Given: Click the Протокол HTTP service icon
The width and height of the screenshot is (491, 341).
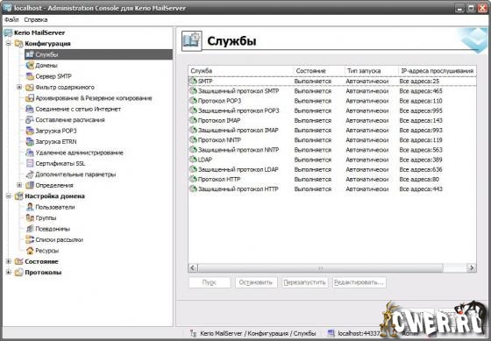Looking at the screenshot, I should coord(193,179).
